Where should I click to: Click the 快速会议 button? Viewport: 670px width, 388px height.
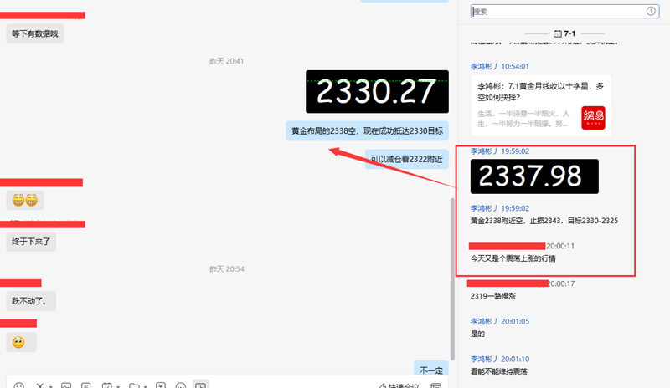tap(399, 385)
